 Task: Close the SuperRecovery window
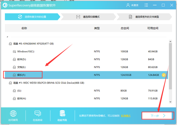[x=172, y=5]
